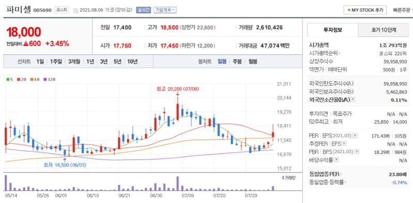Open the 기업개요 dropdown
The image size is (413, 203).
[x=165, y=10]
